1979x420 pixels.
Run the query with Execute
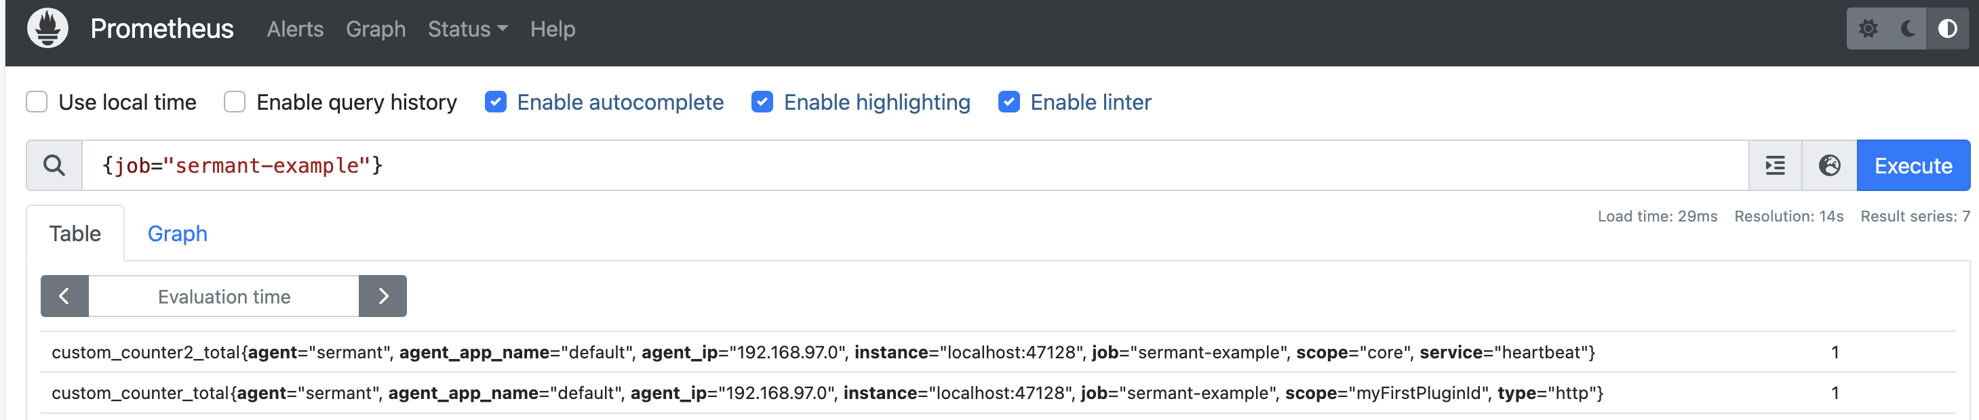pos(1913,165)
